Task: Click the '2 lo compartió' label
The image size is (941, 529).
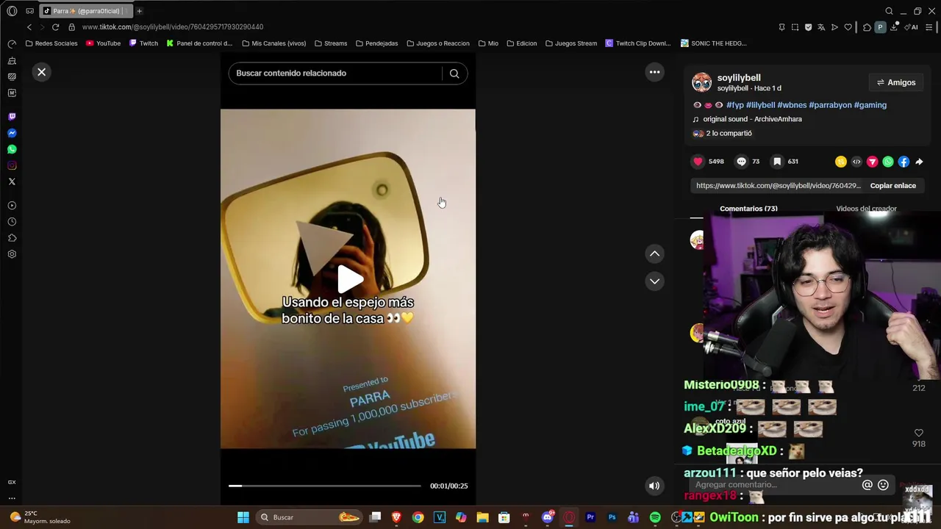Action: tap(729, 134)
